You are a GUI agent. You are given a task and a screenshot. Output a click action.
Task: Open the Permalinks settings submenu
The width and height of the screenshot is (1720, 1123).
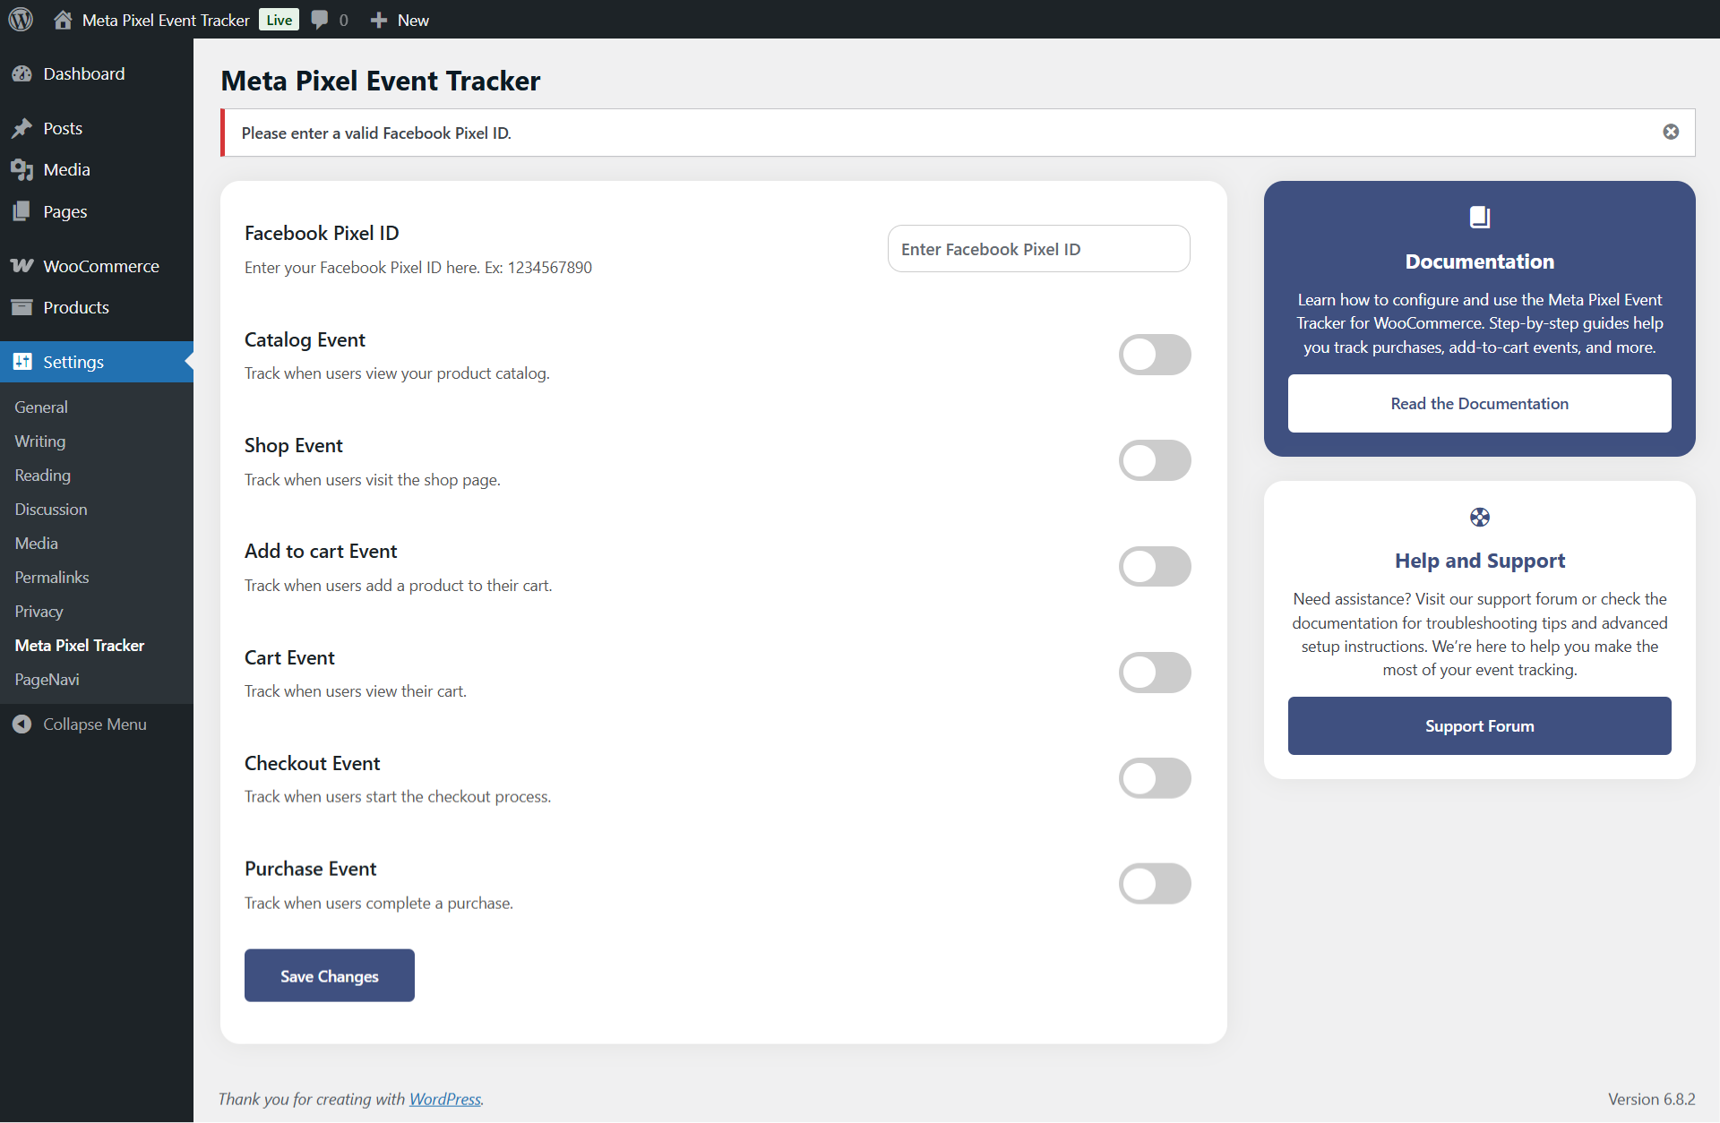tap(52, 578)
